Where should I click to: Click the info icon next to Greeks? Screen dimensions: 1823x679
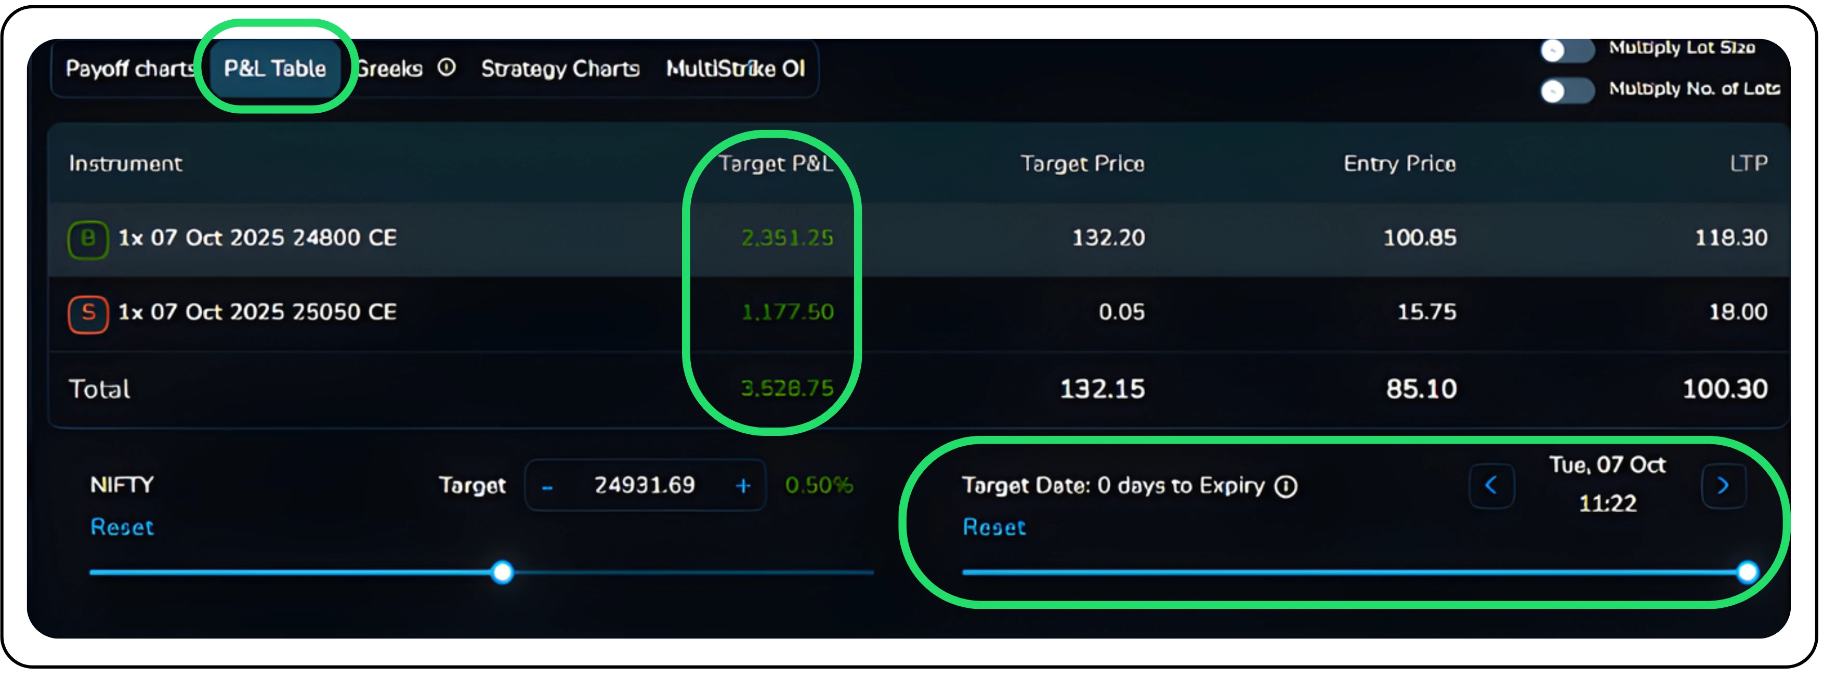[x=447, y=68]
